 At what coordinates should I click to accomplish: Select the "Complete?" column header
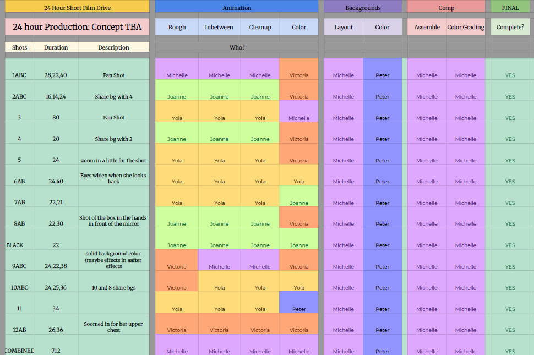(x=510, y=27)
